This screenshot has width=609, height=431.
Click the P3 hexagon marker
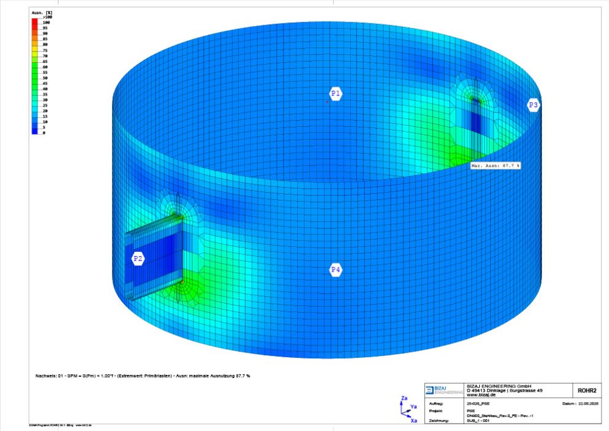[x=533, y=105]
